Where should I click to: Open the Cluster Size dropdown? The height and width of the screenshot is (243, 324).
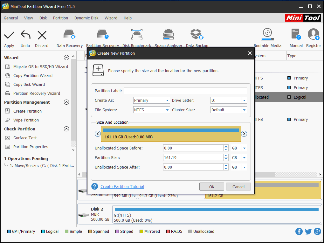click(x=244, y=110)
